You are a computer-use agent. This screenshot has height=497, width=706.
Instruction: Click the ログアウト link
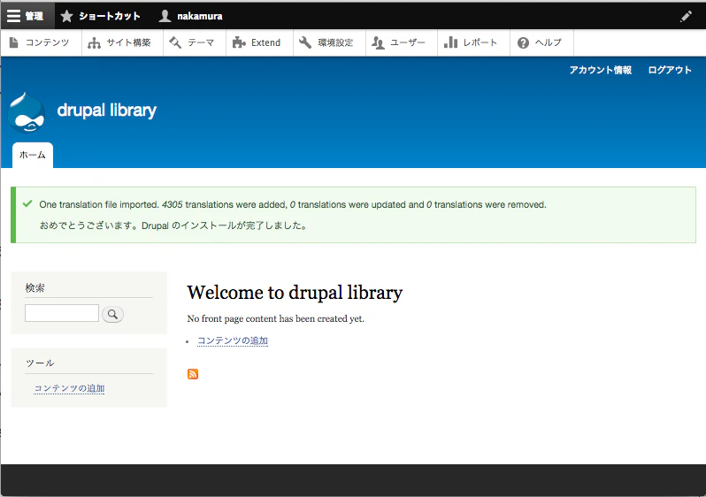pos(670,70)
